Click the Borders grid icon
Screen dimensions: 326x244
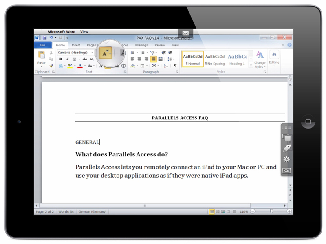pyautogui.click(x=142, y=66)
